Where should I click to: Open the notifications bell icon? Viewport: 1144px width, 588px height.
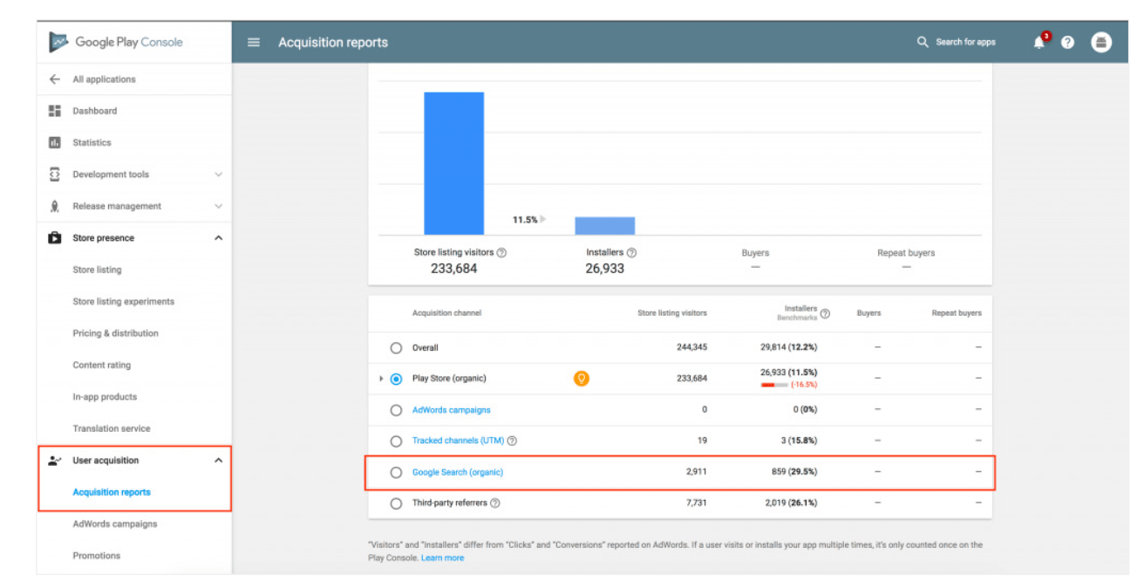coord(1039,42)
